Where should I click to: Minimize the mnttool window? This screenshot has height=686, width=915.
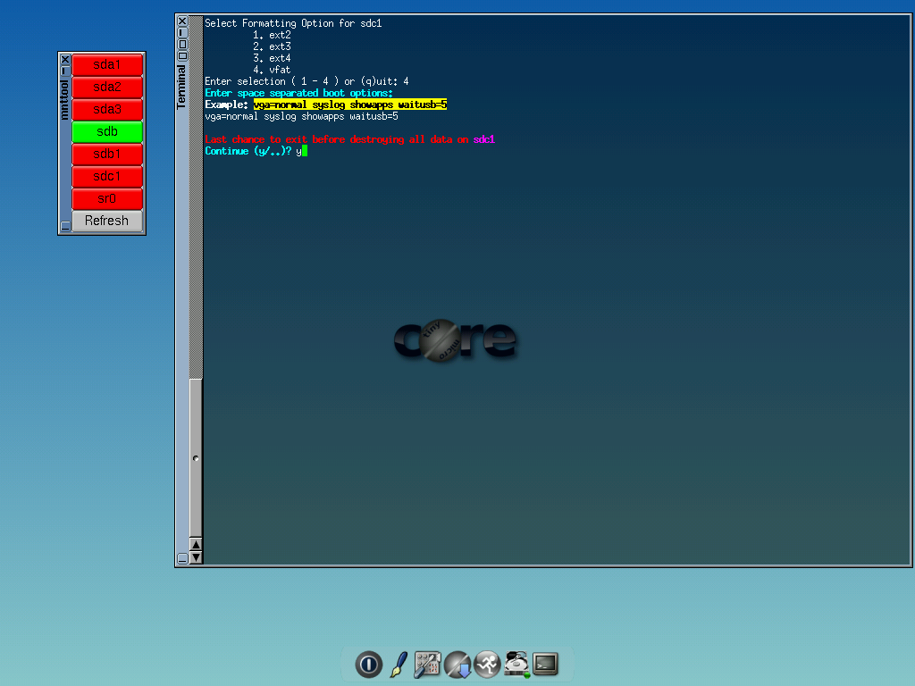(x=65, y=71)
